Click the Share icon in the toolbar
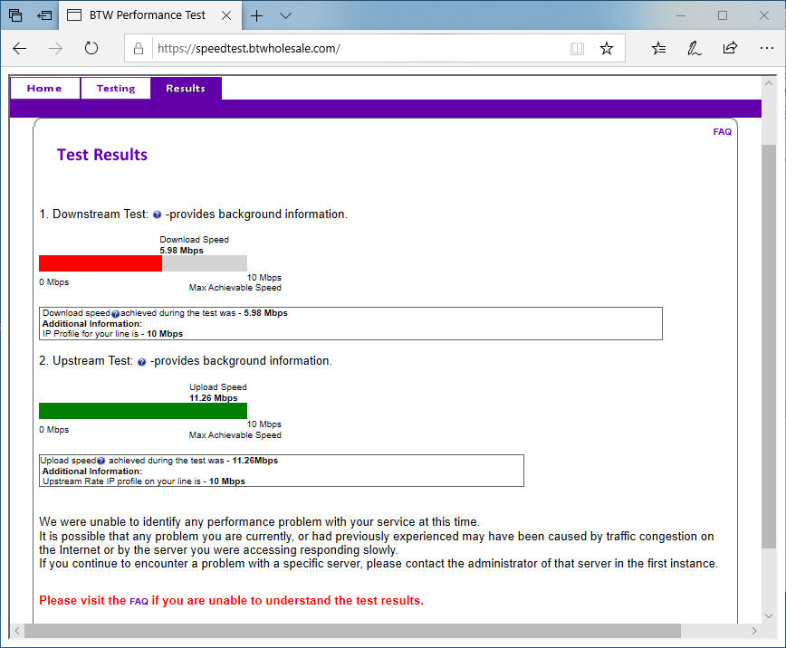Image resolution: width=786 pixels, height=648 pixels. [x=730, y=48]
